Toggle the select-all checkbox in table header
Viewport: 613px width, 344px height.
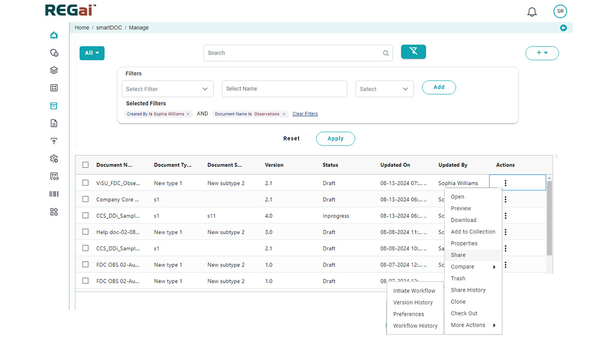[86, 165]
